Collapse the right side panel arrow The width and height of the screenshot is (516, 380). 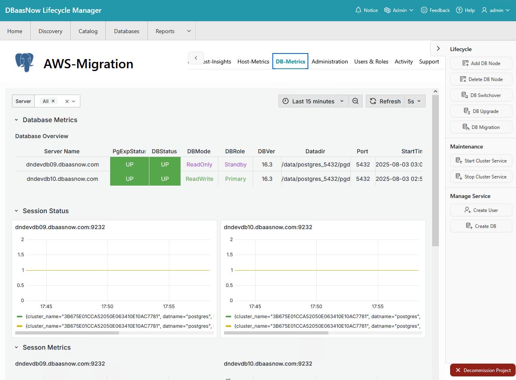tap(438, 49)
